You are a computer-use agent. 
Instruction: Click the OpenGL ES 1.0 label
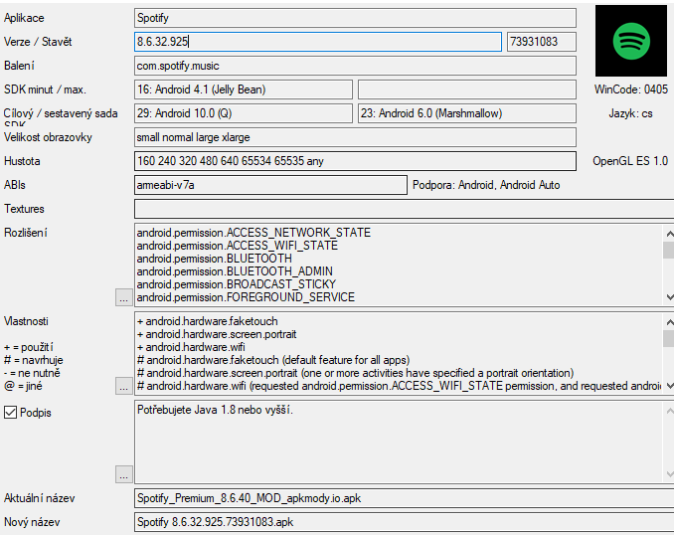coord(630,161)
